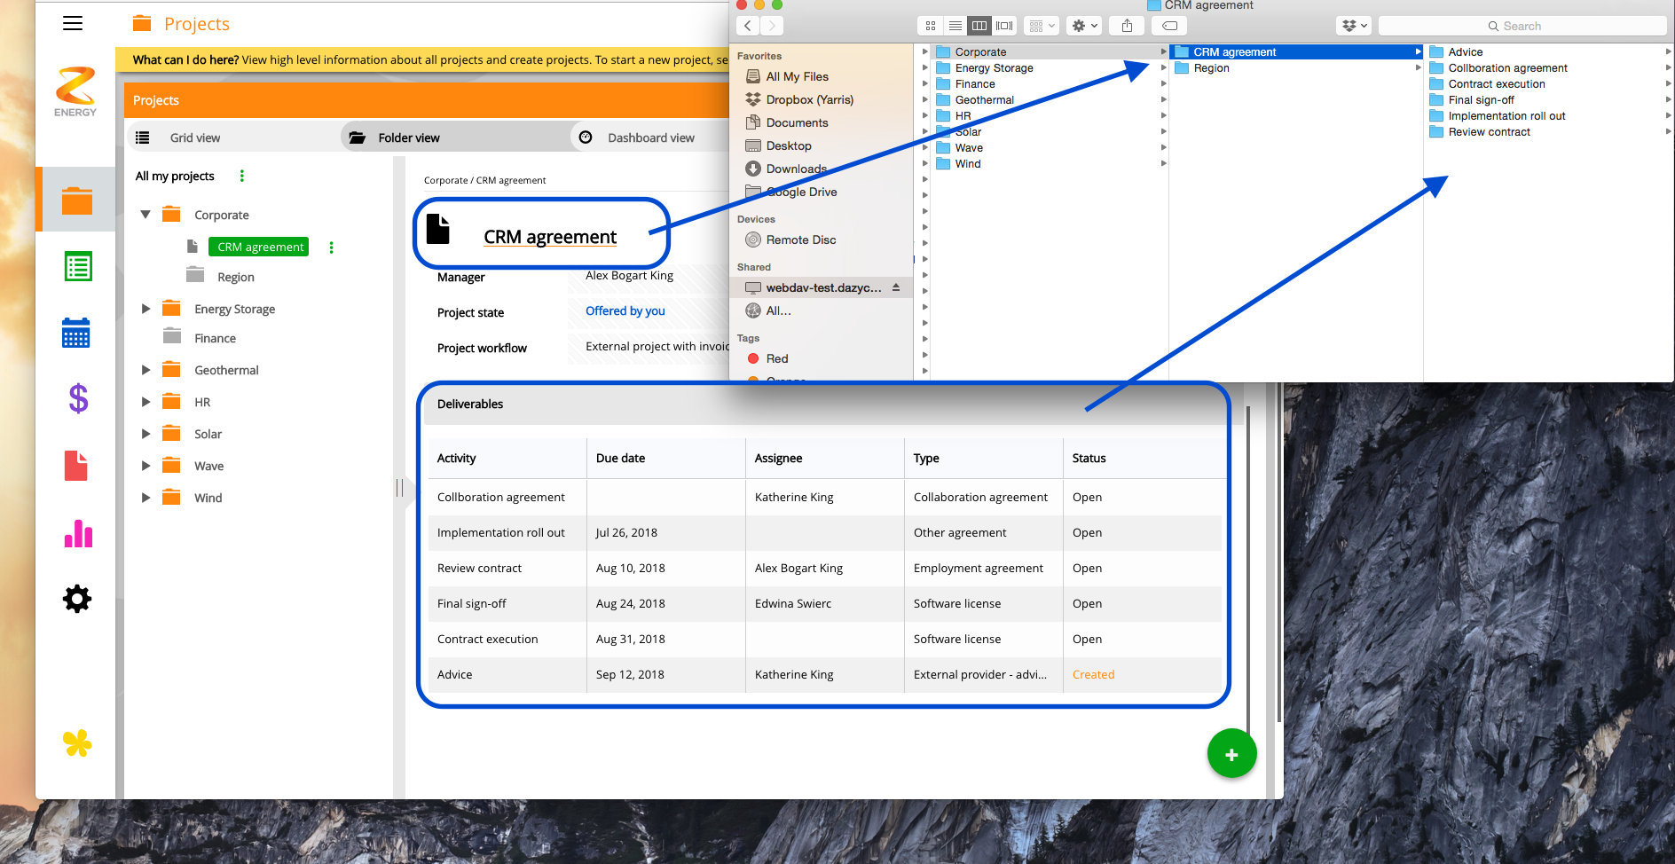1675x864 pixels.
Task: Open the green list sidebar icon
Action: tap(78, 266)
